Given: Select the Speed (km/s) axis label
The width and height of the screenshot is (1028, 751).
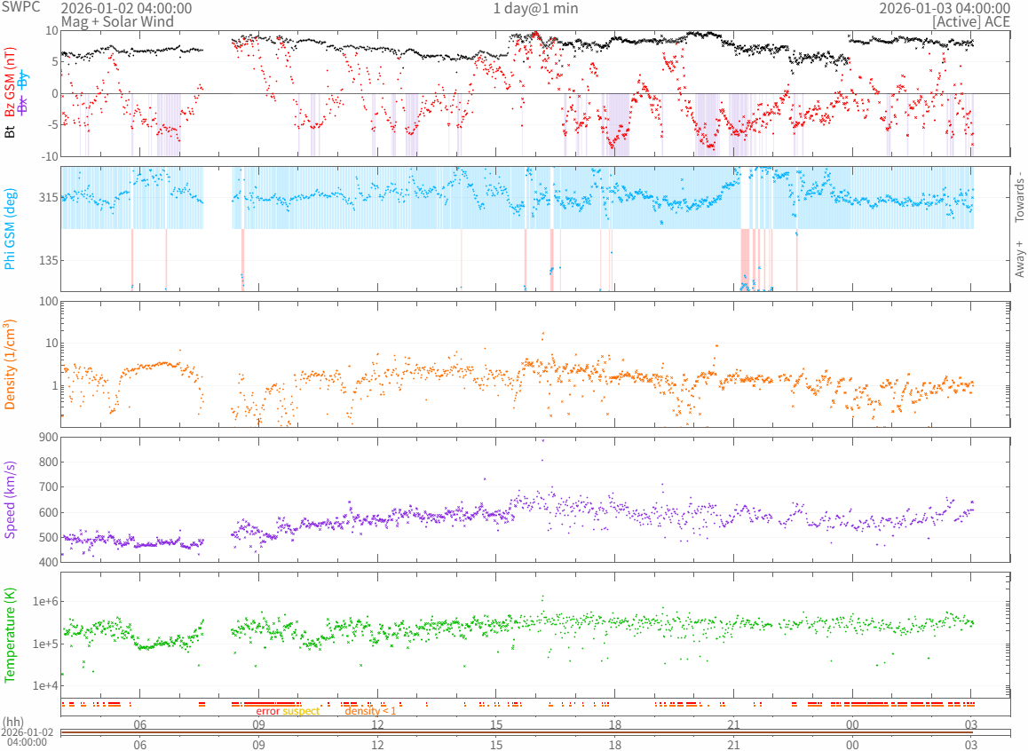Looking at the screenshot, I should tap(11, 500).
